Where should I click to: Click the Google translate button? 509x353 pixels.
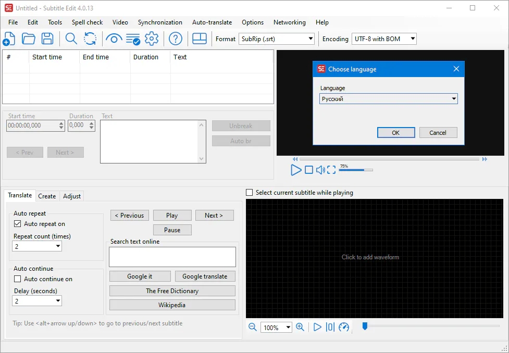(205, 276)
